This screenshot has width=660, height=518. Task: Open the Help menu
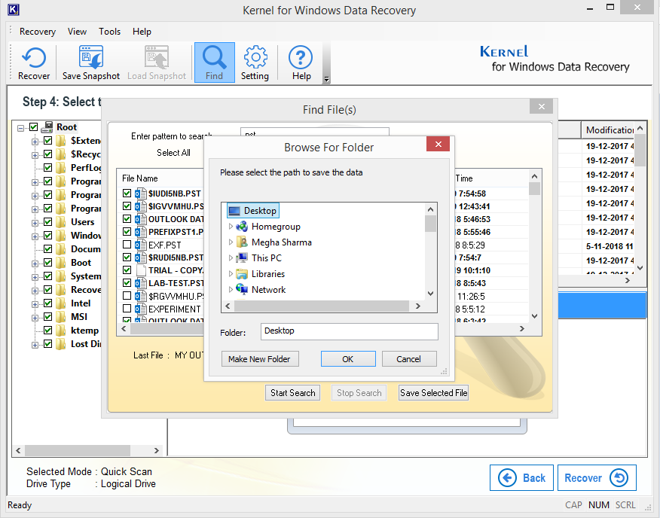[x=142, y=32]
